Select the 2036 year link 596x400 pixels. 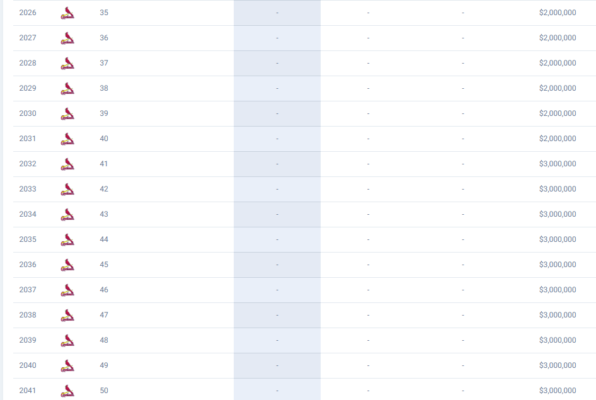pos(28,265)
